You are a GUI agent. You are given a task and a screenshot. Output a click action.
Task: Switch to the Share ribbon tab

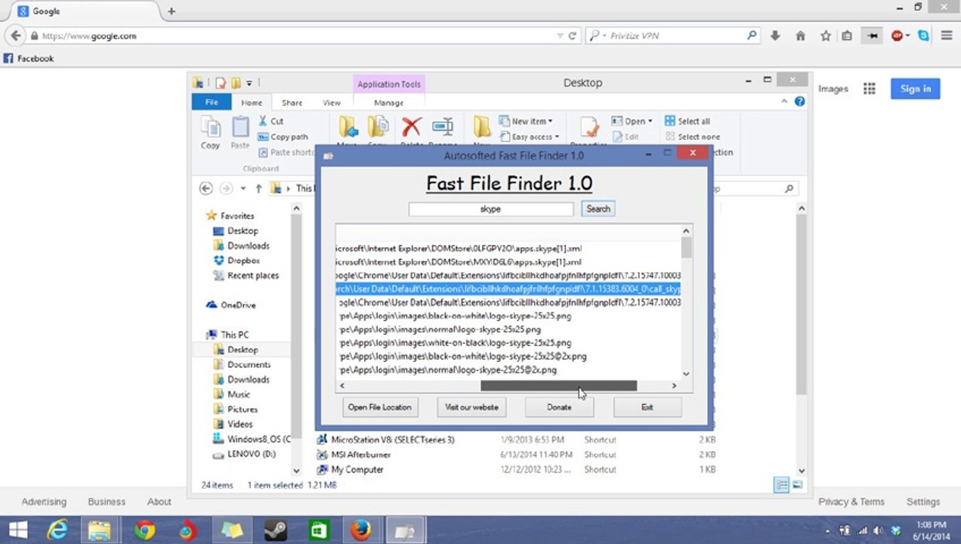292,103
